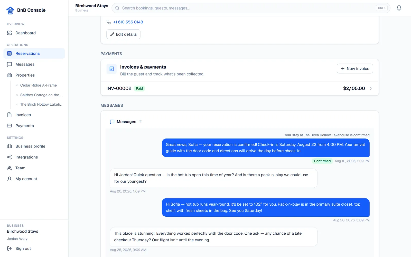Click the Business profile briefcase icon
Image resolution: width=411 pixels, height=257 pixels.
point(10,146)
